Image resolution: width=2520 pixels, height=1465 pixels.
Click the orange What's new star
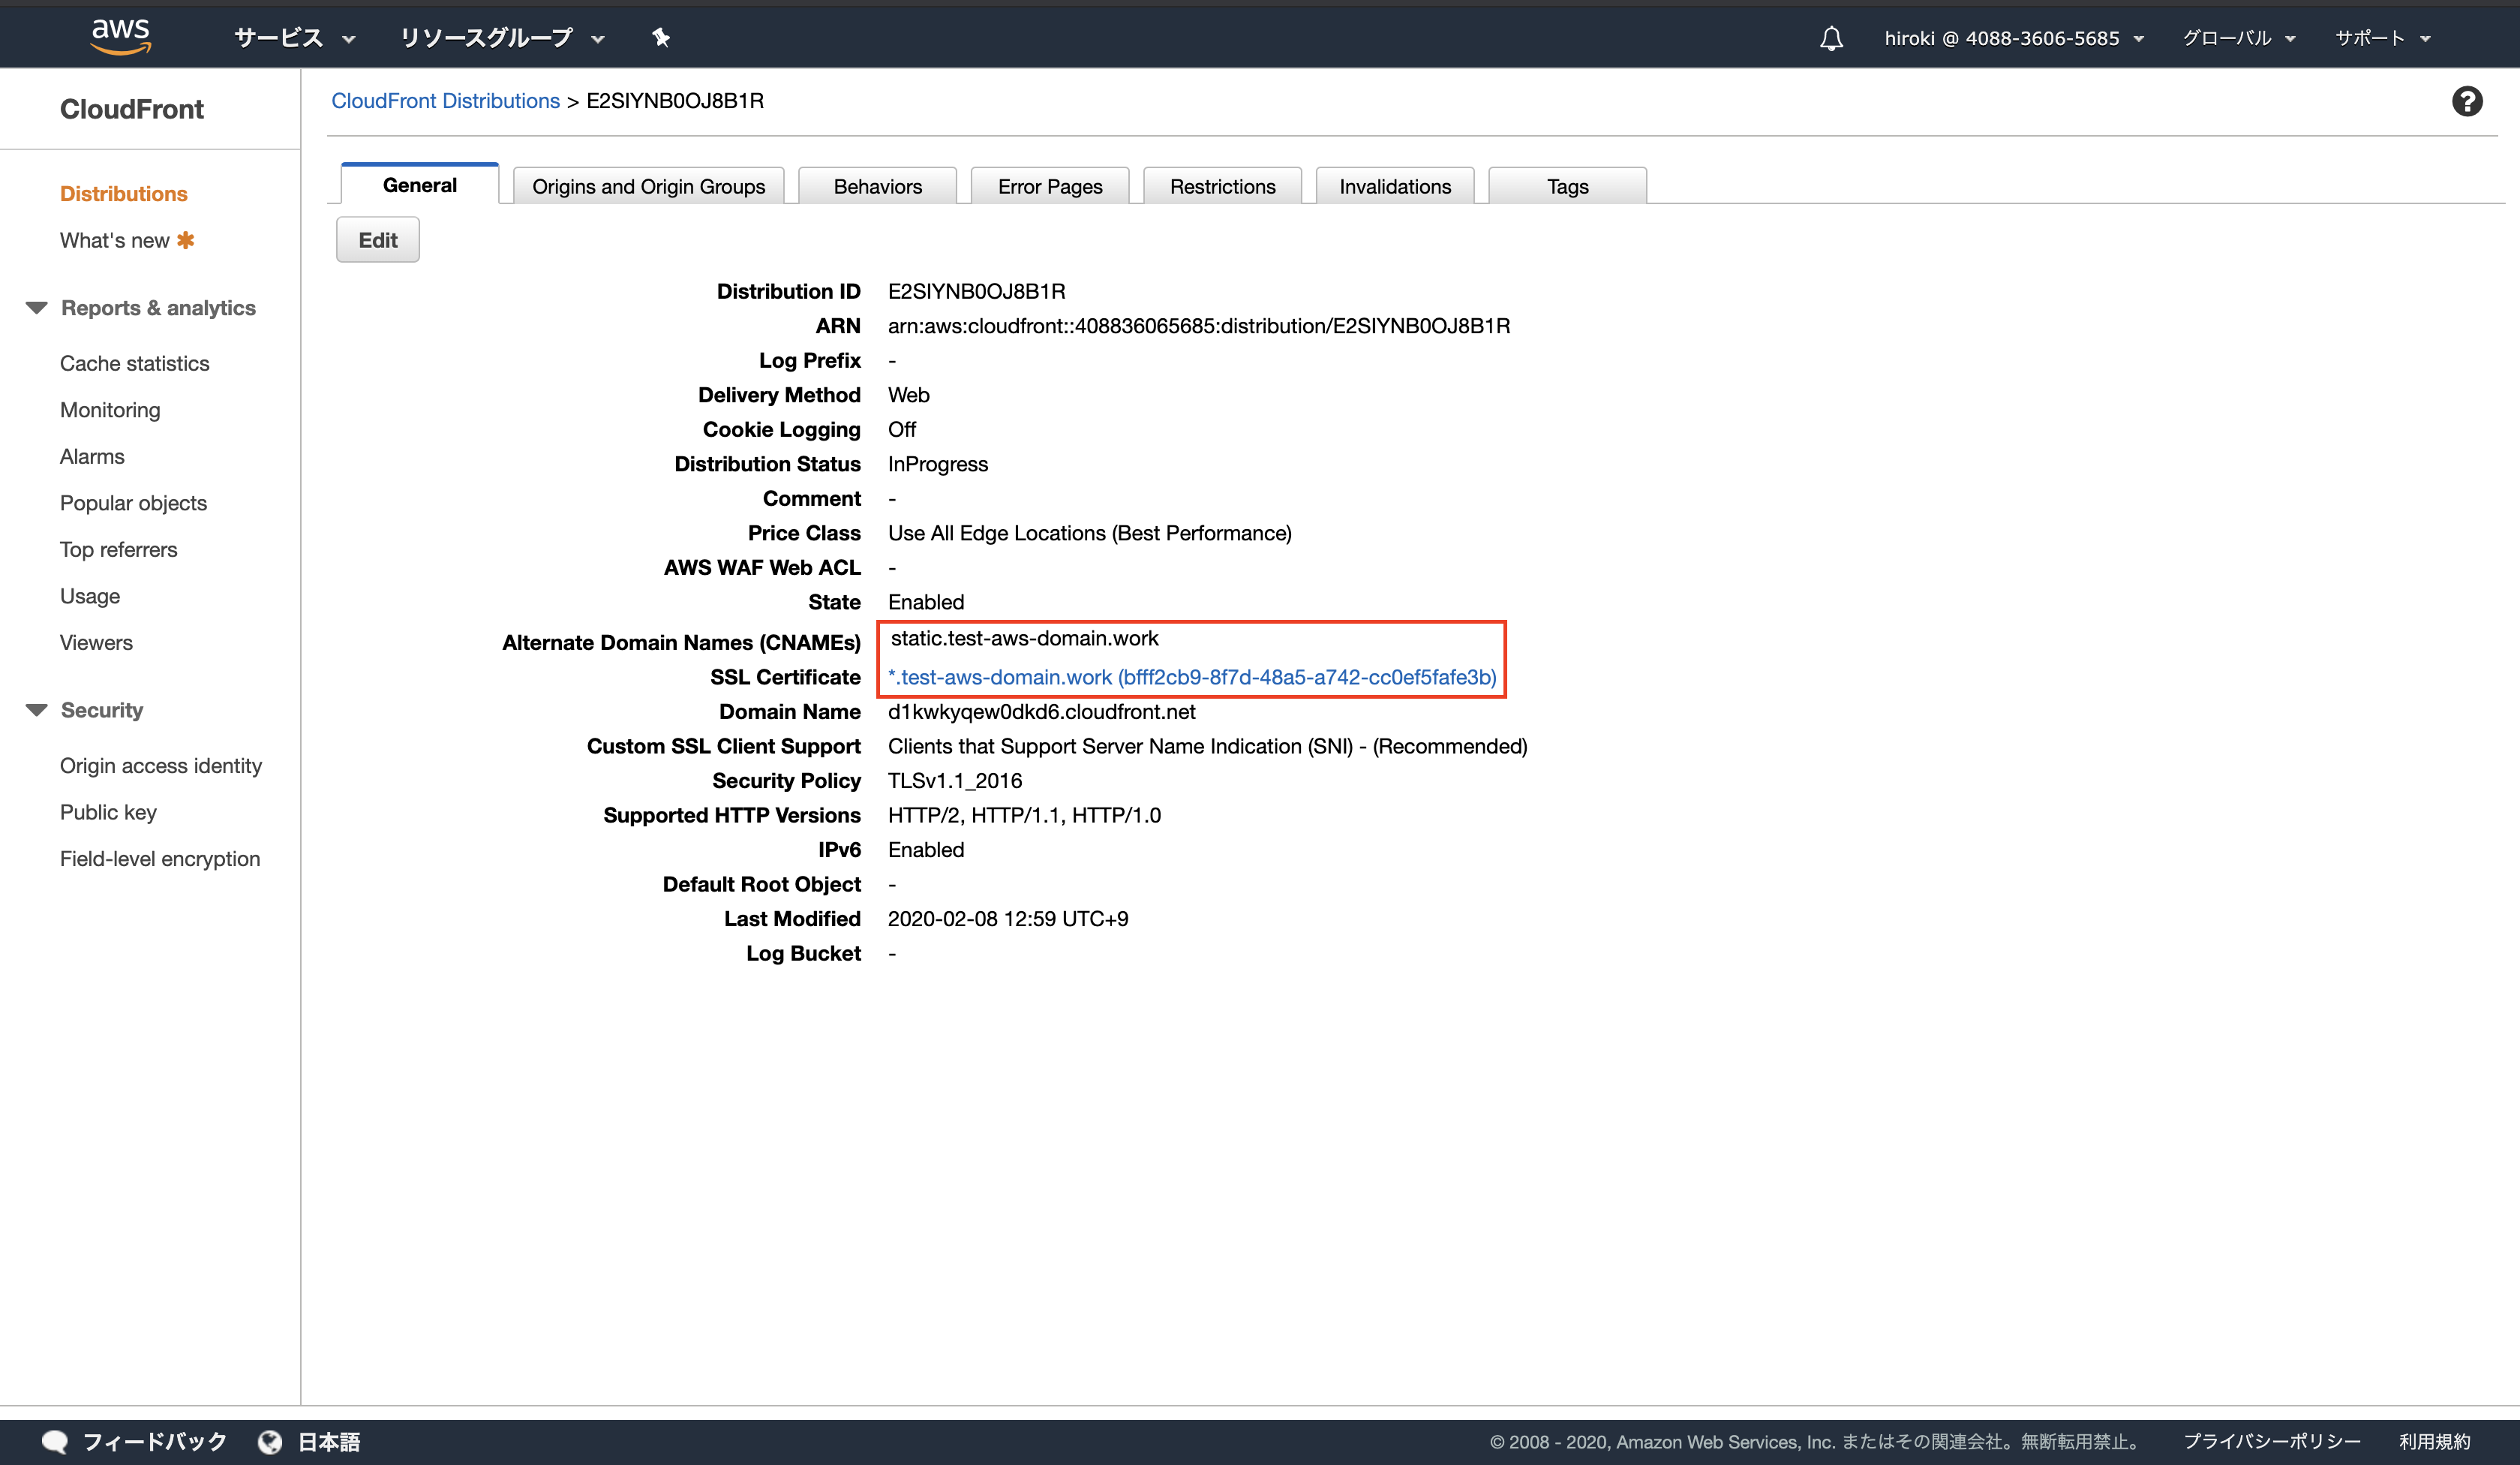186,240
